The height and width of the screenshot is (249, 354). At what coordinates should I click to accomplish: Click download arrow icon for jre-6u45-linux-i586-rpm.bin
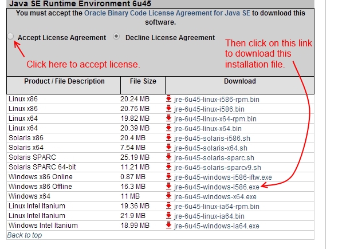(168, 99)
